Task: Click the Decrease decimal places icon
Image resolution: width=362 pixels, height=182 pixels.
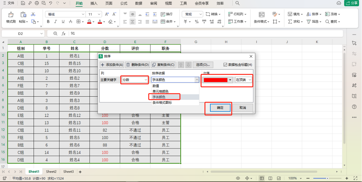Action: [219, 22]
